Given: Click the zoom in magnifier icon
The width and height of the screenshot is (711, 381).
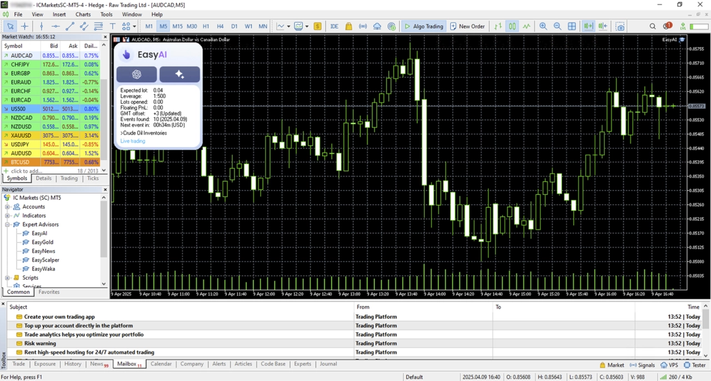Looking at the screenshot, I should [543, 26].
